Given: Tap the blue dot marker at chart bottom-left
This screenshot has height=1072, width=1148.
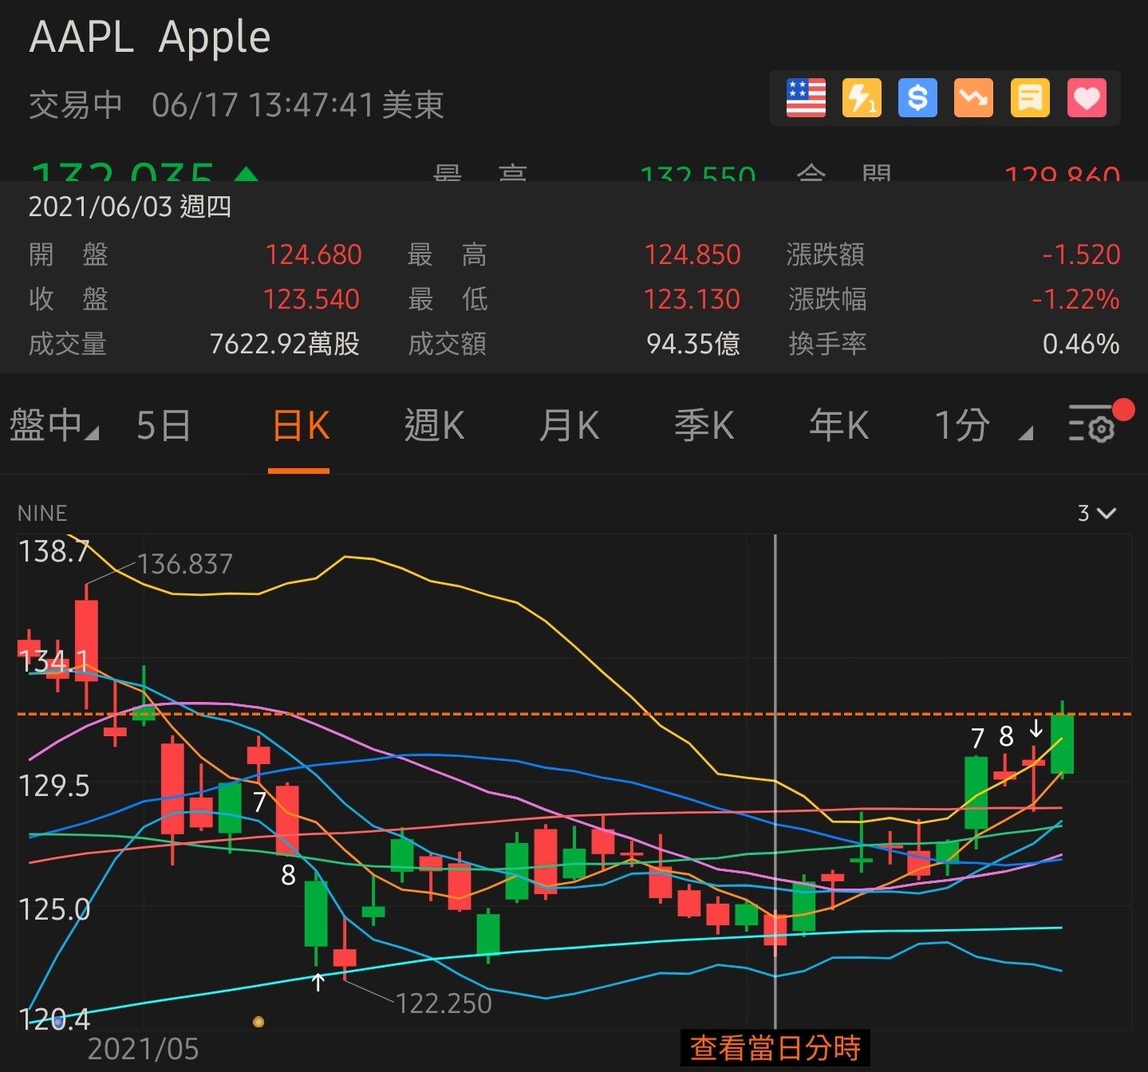Looking at the screenshot, I should 57,1020.
